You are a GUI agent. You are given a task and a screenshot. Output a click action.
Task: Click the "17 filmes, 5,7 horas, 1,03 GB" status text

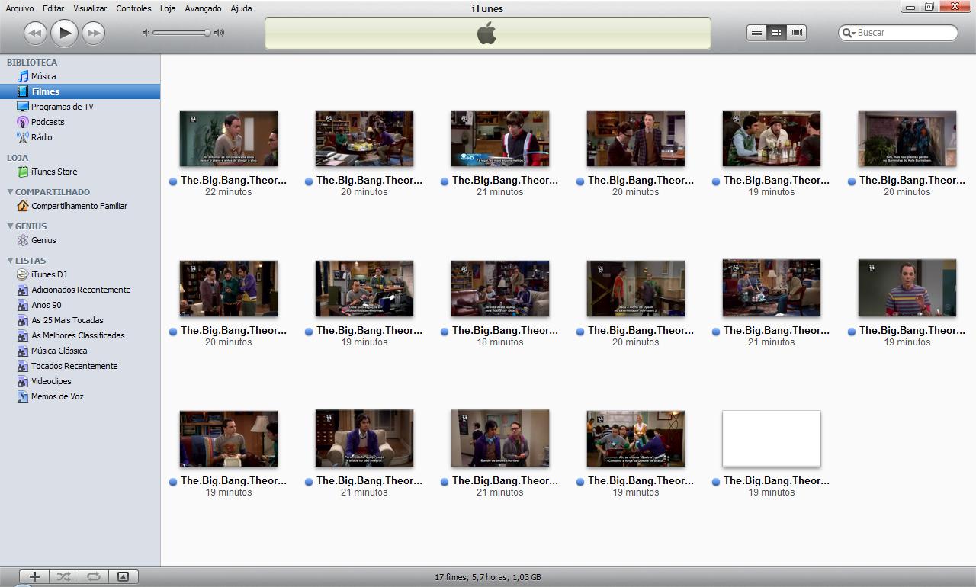click(x=488, y=577)
